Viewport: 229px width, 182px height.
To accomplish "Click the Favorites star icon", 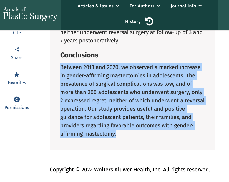I will 17,74.
